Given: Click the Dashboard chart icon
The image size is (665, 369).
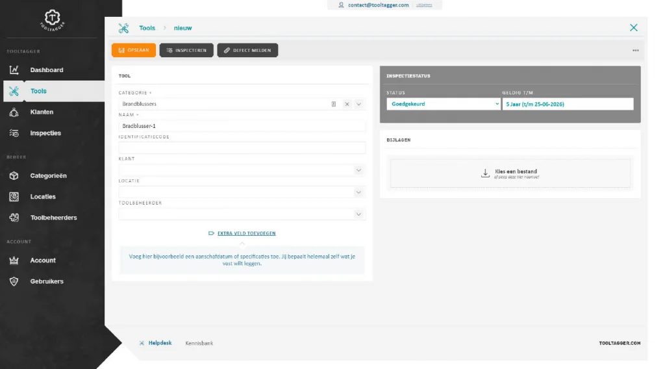Looking at the screenshot, I should pos(14,70).
